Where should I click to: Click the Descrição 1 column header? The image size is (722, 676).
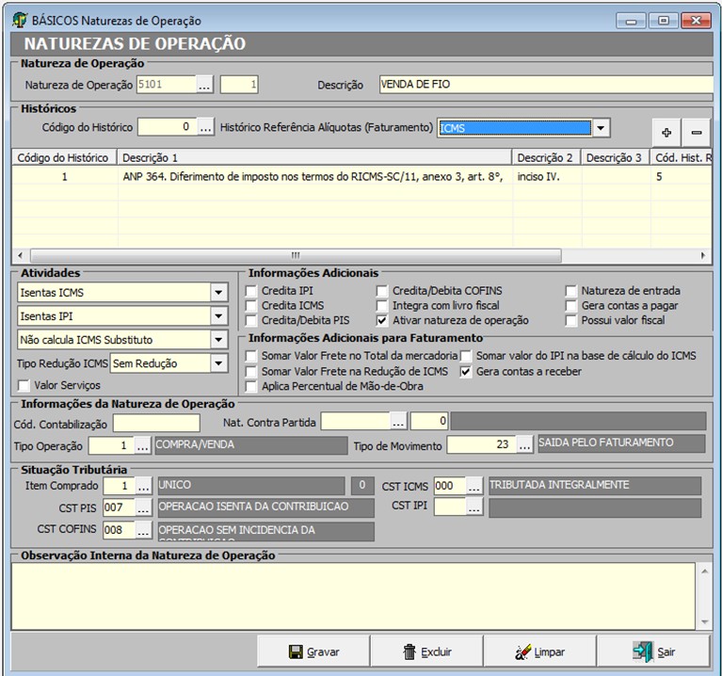315,158
